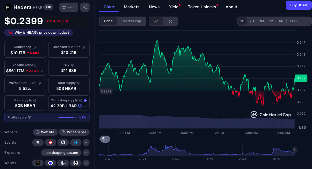Set chart range to 1D
312x169 pixels.
[242, 21]
